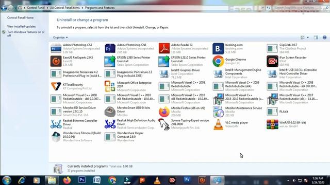Open View installed updates link

click(x=22, y=26)
